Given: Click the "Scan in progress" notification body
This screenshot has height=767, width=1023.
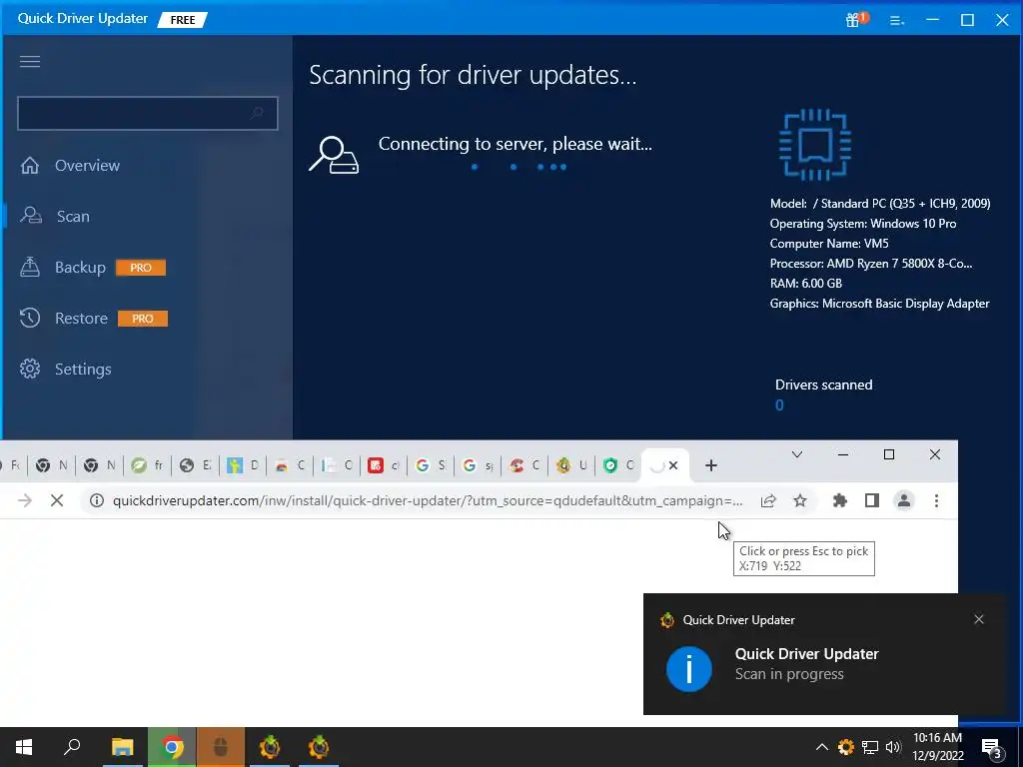Looking at the screenshot, I should click(789, 674).
